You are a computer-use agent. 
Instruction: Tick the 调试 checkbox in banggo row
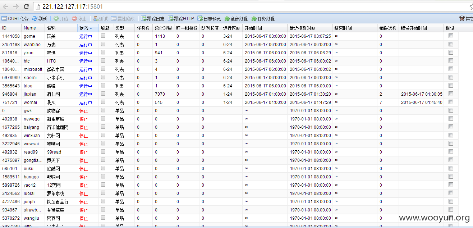tap(451, 177)
